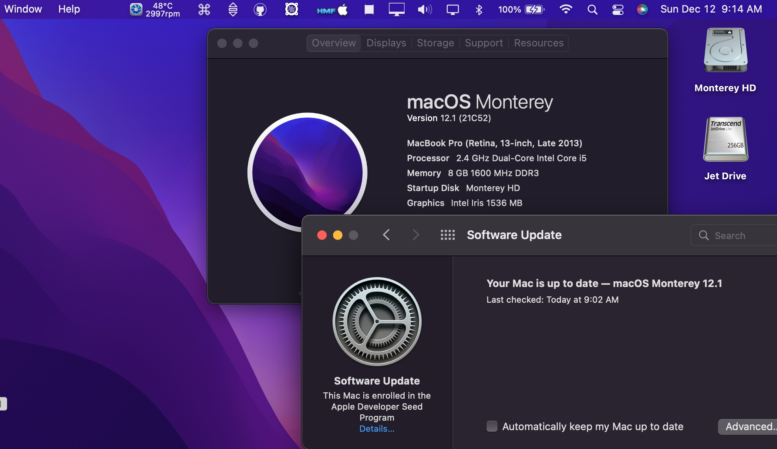
Task: Select the Monterey HD desktop drive icon
Action: point(725,50)
